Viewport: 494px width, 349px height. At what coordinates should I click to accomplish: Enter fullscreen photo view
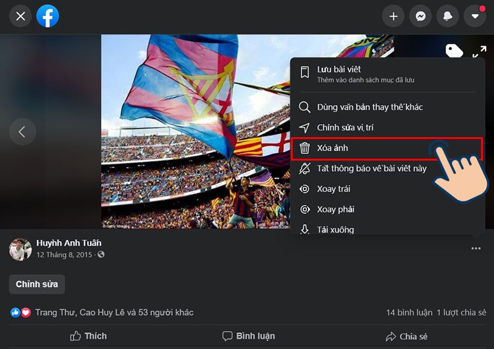click(x=479, y=52)
